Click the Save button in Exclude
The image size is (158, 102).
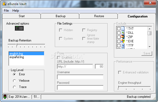[147, 53]
